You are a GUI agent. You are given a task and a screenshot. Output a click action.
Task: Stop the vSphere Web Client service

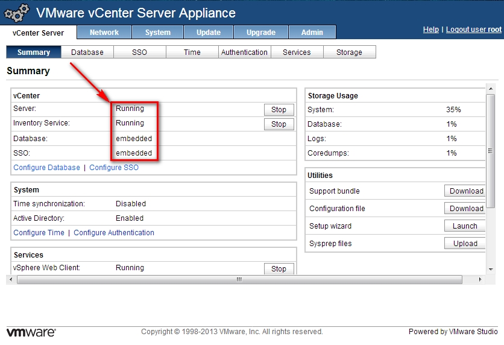point(279,268)
